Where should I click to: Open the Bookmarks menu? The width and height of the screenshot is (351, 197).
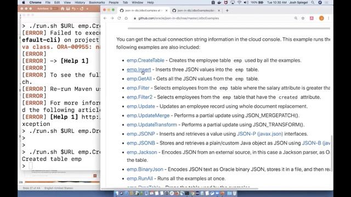click(x=97, y=2)
